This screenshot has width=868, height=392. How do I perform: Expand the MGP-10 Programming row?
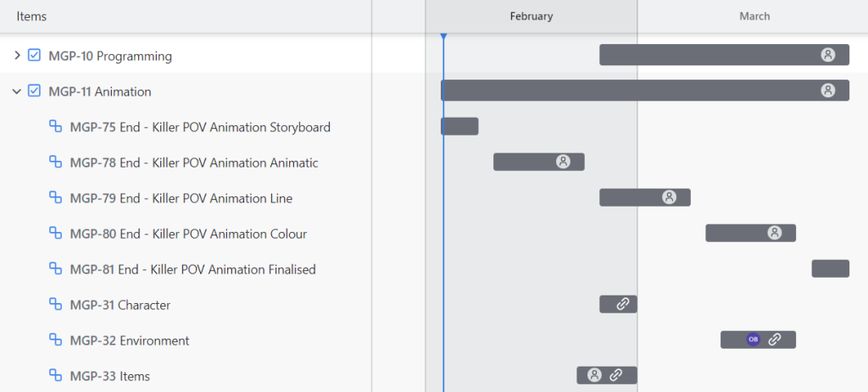tap(17, 56)
